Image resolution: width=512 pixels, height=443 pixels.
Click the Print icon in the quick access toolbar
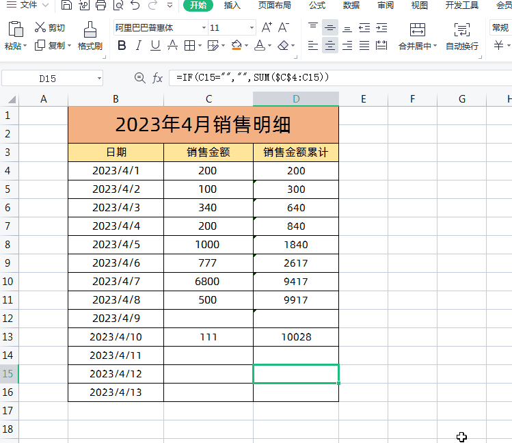(x=101, y=5)
